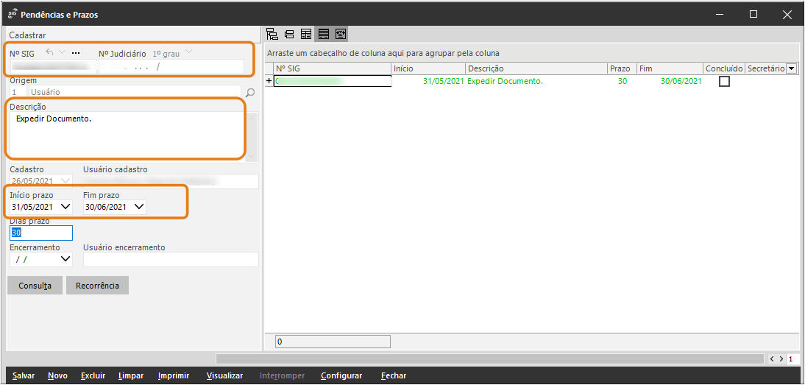Click Visualizar in the bottom bar
This screenshot has height=385, width=805.
[x=224, y=375]
